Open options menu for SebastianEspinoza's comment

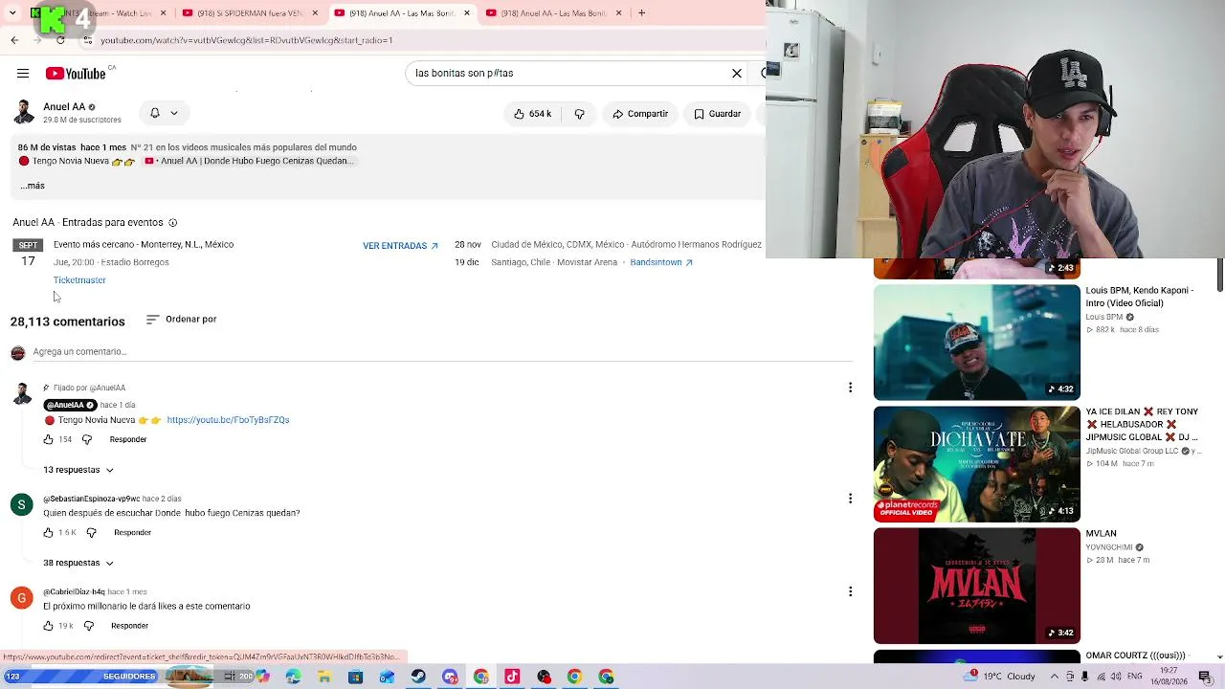click(850, 499)
